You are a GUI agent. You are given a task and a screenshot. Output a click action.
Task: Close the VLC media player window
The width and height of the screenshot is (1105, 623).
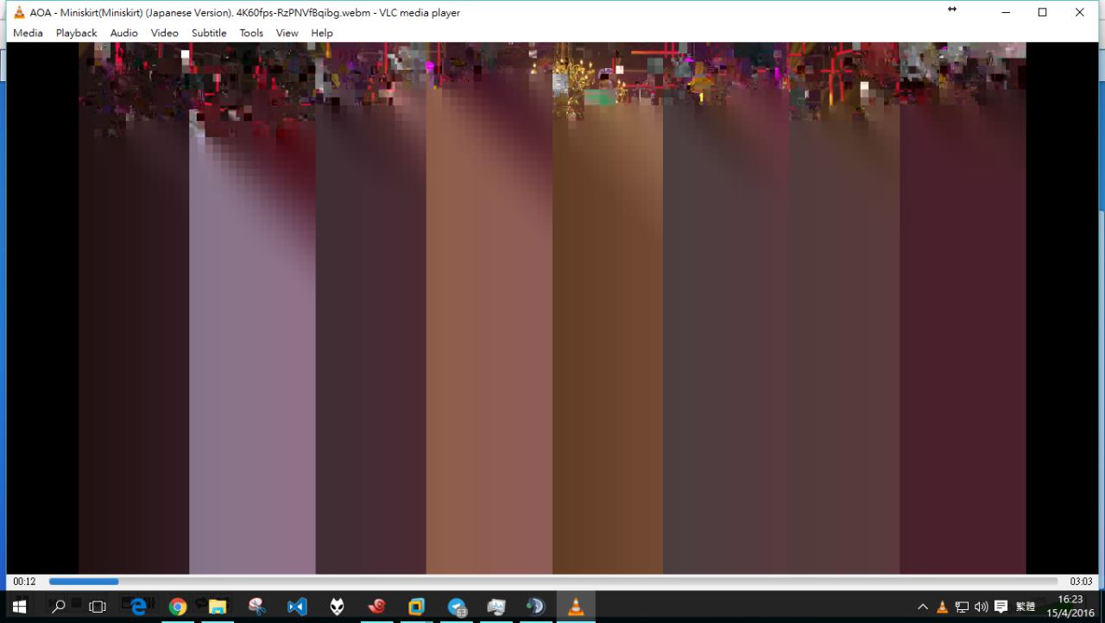(1079, 12)
